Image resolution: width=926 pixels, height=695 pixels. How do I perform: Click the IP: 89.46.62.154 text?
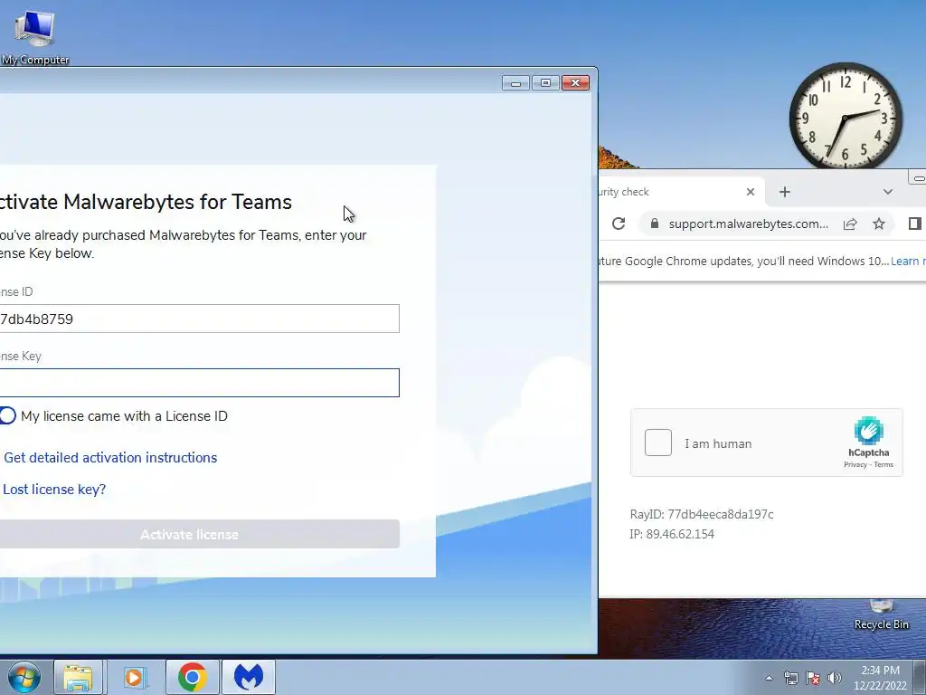[672, 534]
